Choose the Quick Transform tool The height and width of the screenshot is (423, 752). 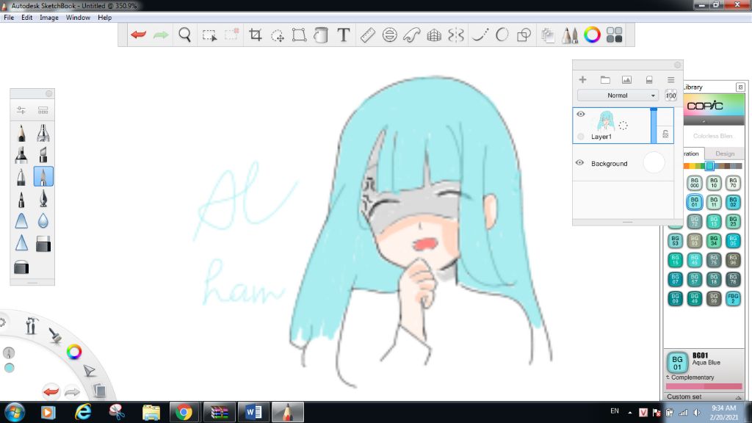point(277,35)
